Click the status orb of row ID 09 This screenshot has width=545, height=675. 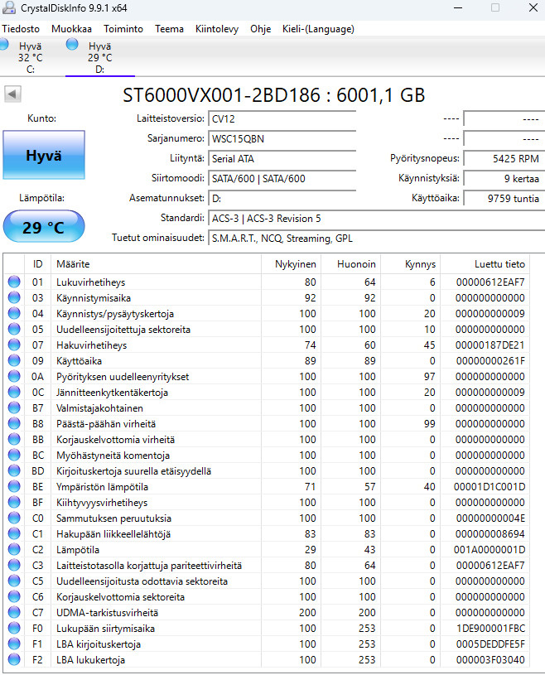(x=14, y=360)
